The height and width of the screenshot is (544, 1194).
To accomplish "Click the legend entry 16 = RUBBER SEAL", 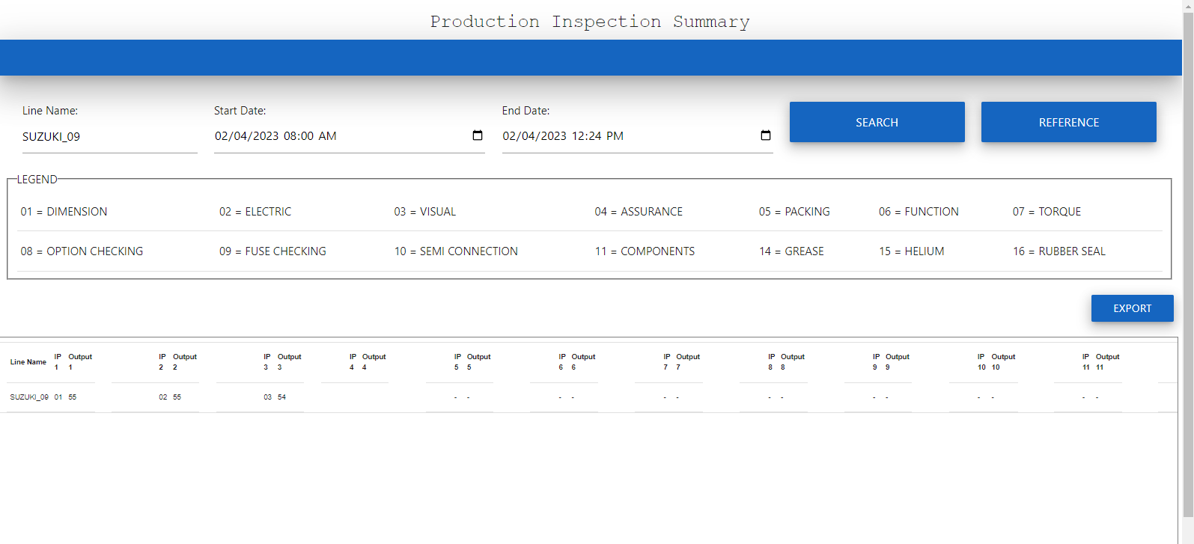I will [1059, 251].
